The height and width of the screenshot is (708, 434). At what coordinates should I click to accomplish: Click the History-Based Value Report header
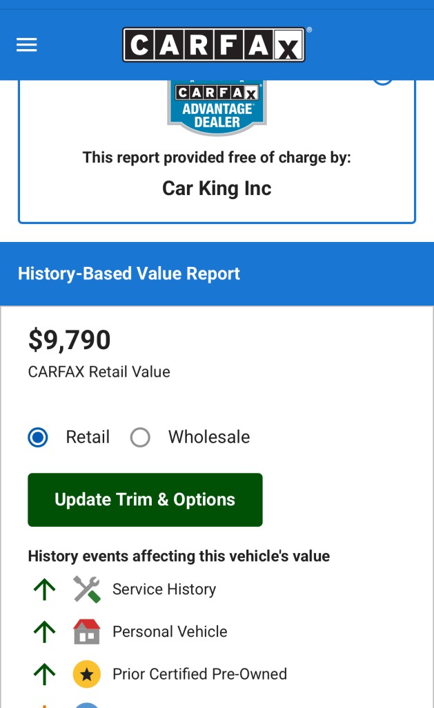tap(129, 274)
